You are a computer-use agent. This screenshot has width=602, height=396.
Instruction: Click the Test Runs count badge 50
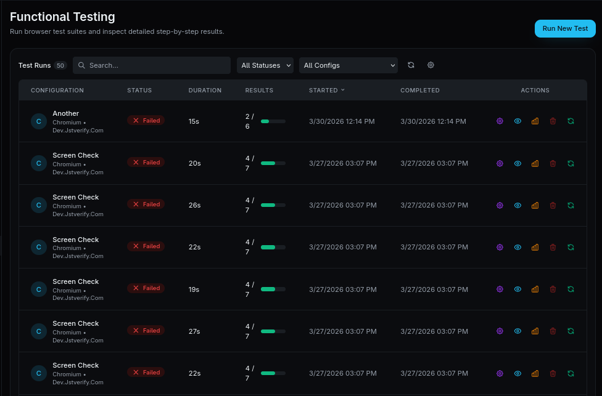pyautogui.click(x=60, y=65)
